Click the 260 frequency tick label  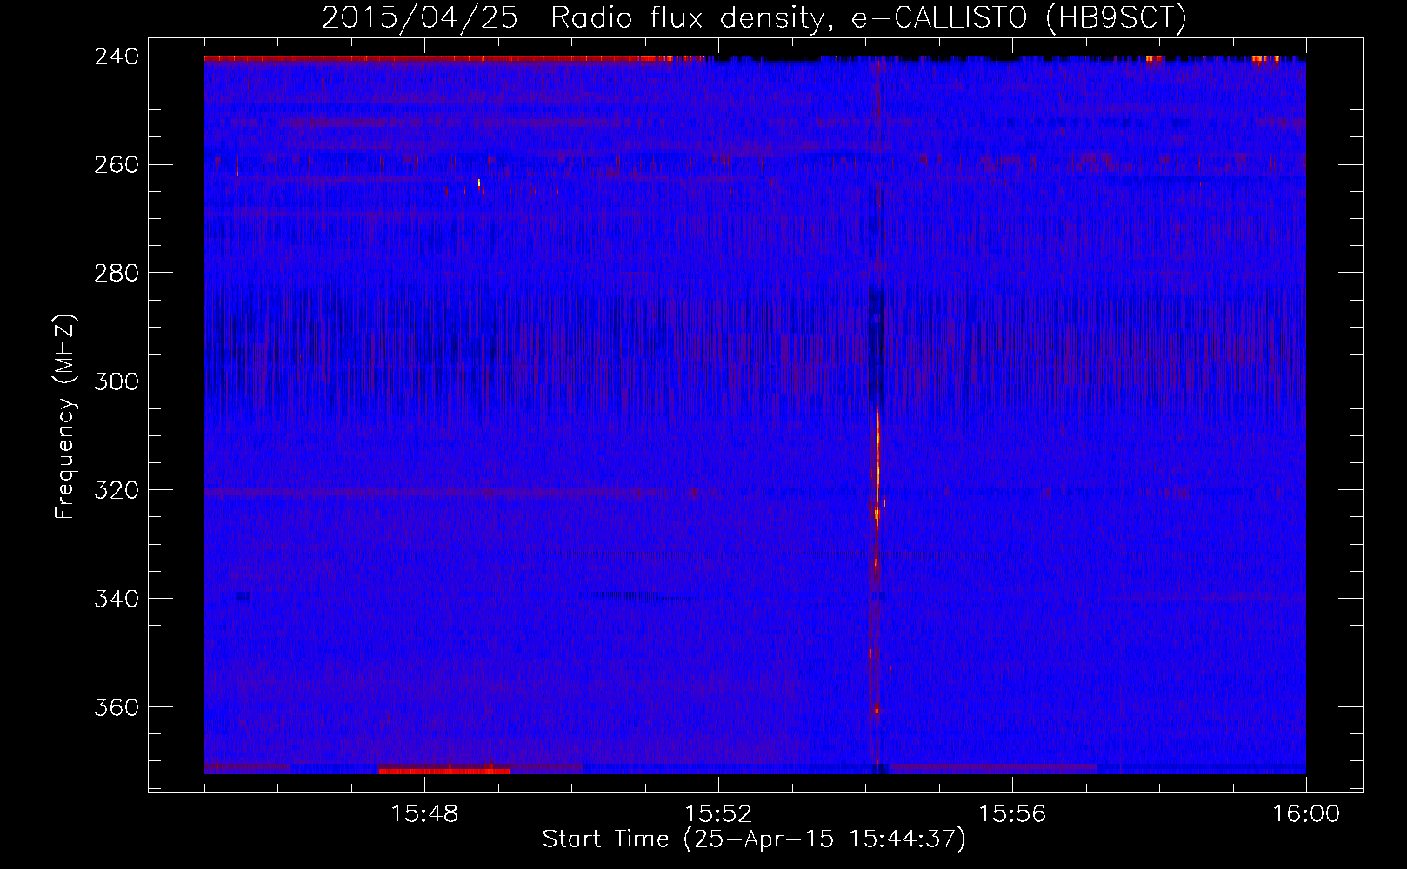(117, 165)
